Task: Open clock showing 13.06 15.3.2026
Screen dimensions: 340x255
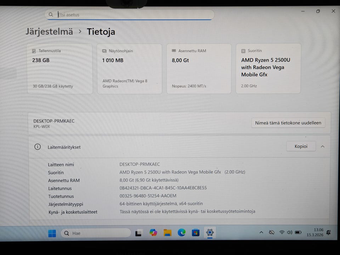Action: (x=315, y=232)
